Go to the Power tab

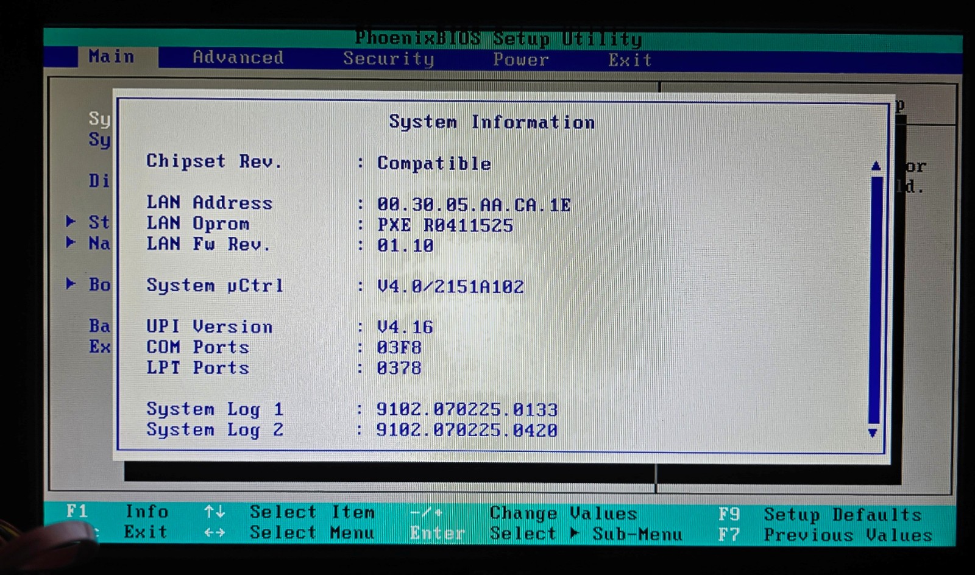521,59
